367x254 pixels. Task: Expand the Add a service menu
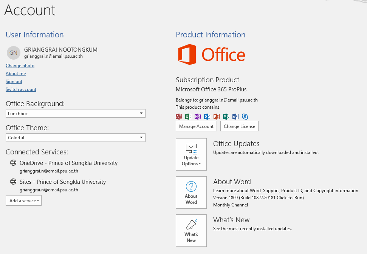point(24,200)
